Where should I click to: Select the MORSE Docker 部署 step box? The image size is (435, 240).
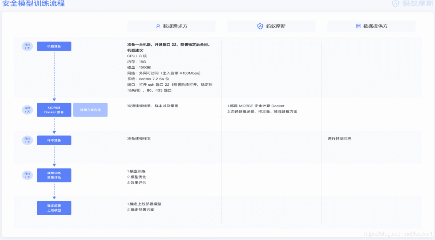(x=54, y=110)
